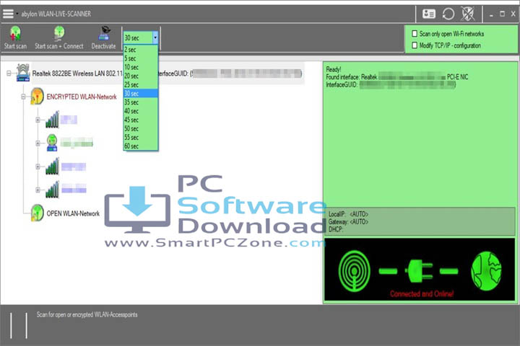Open the scan interval dropdown arrow
Screen dimensions: 520x346
155,37
